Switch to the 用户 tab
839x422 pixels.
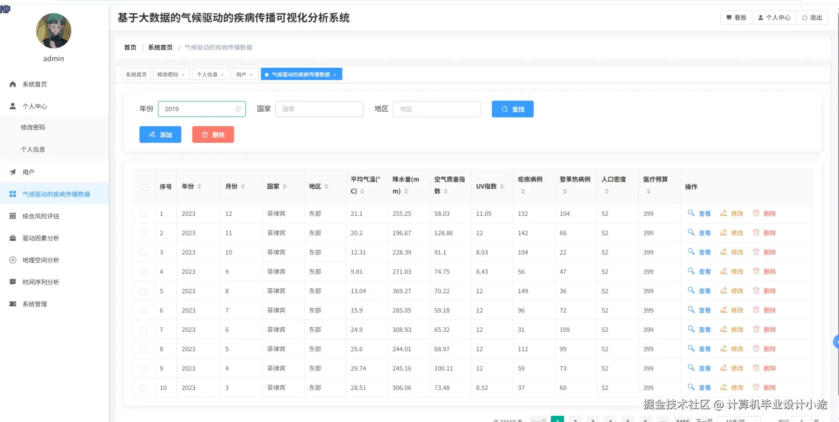pos(242,74)
